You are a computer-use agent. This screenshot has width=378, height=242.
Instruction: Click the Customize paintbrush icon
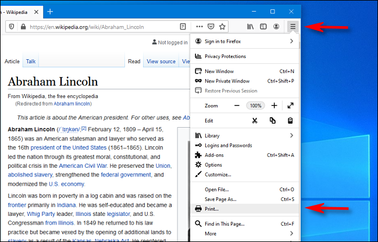(198, 175)
